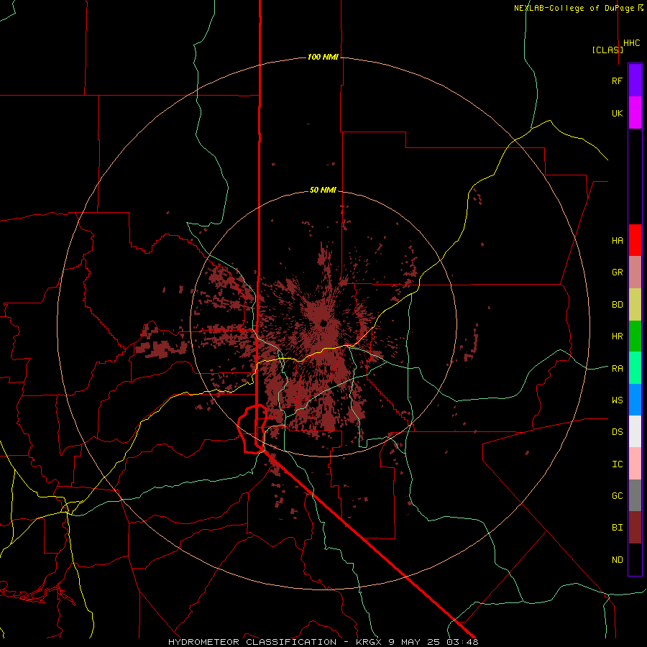Click the 'HHC' product label

click(632, 43)
